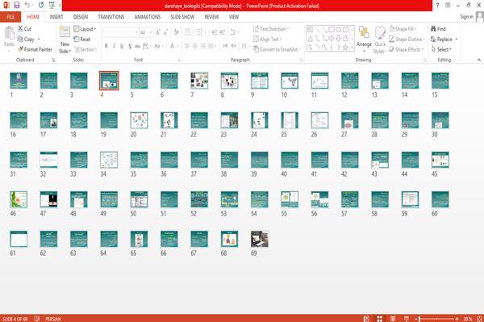
Task: Open the Layout dropdown
Action: pyautogui.click(x=85, y=29)
